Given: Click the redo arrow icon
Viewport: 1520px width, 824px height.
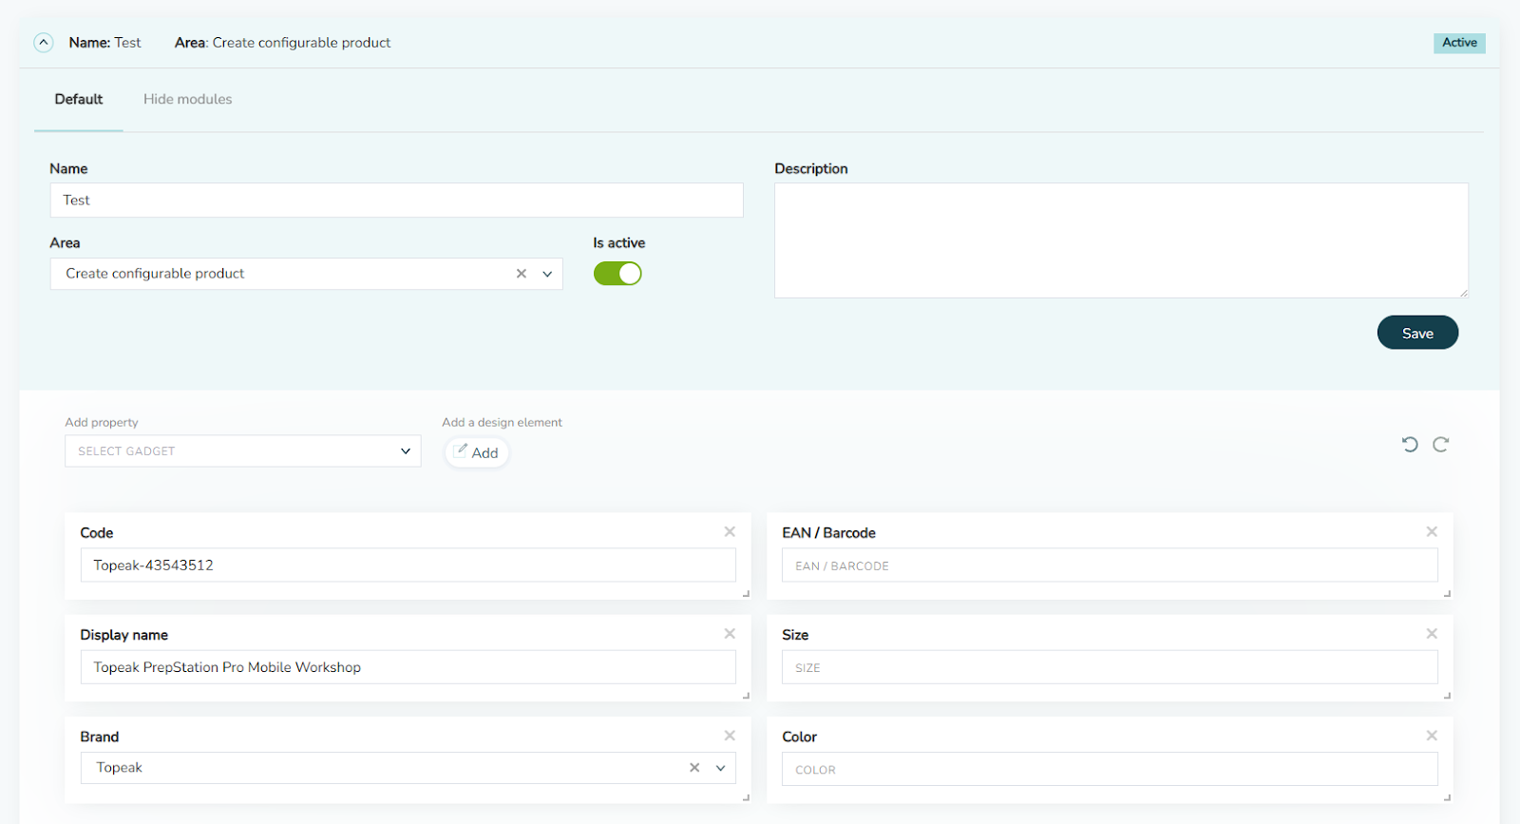Looking at the screenshot, I should point(1441,444).
